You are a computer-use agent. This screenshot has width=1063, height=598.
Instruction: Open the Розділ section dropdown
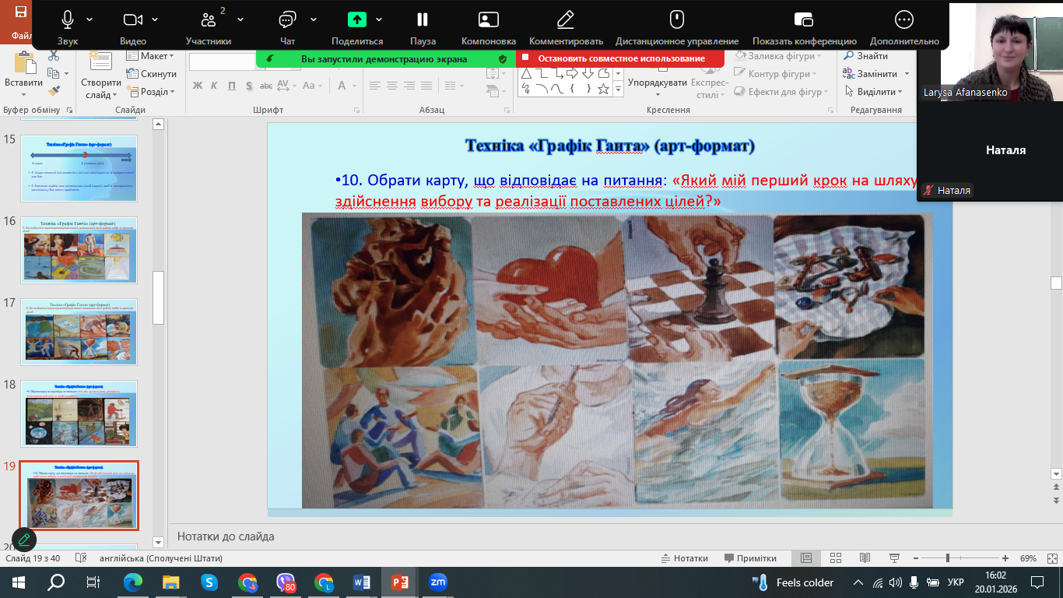tap(152, 92)
